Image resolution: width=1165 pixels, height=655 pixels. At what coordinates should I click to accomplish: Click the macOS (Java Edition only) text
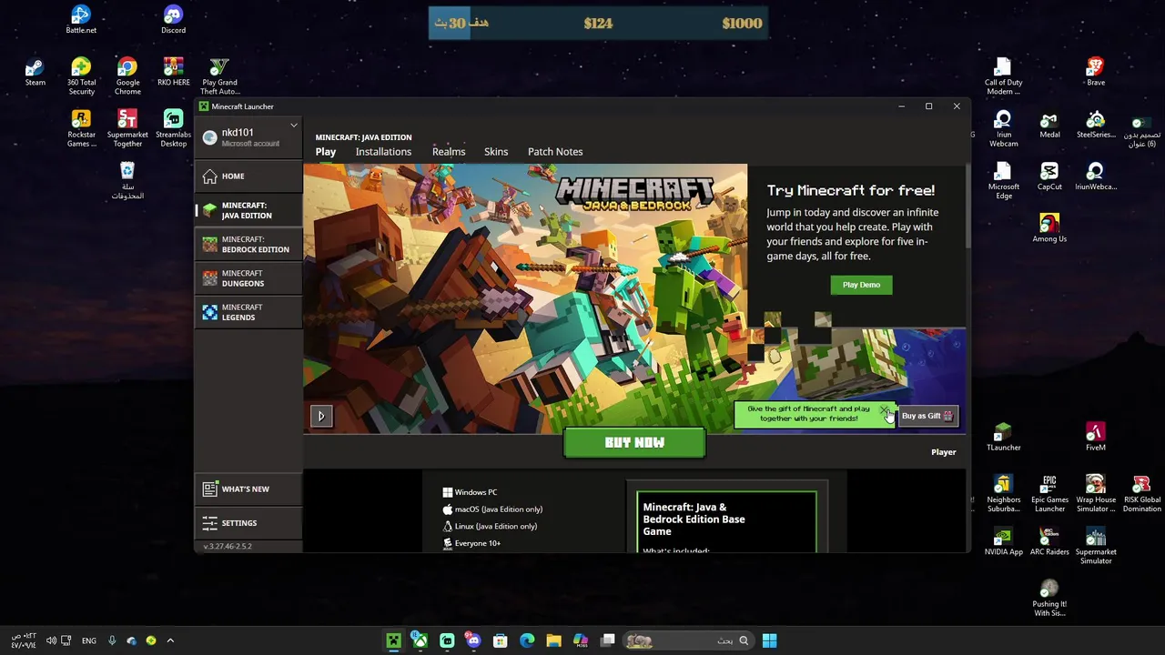click(498, 509)
